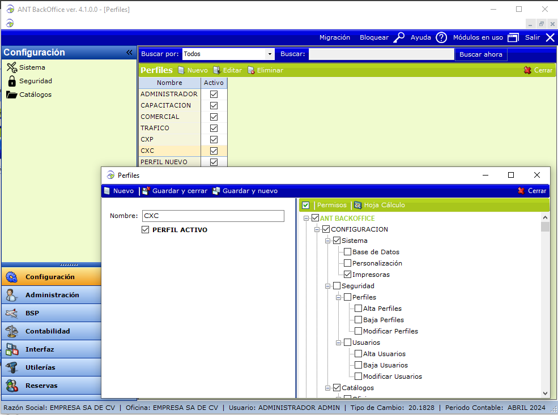Open the Buscar por dropdown
Viewport: 558px width, 415px height.
pyautogui.click(x=270, y=54)
